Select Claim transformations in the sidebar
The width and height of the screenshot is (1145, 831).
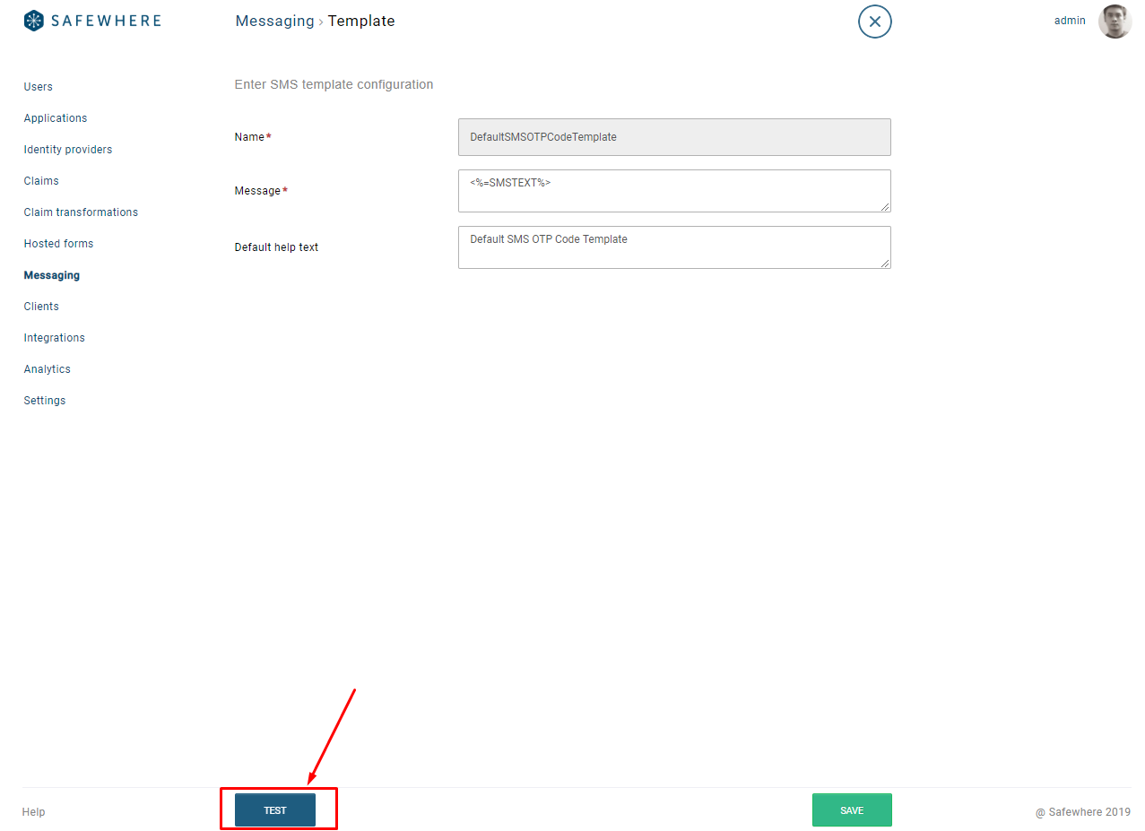pyautogui.click(x=80, y=212)
